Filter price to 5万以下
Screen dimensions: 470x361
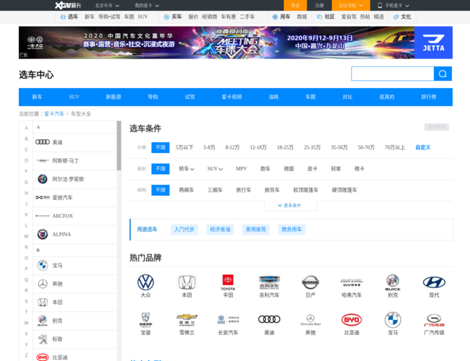tap(184, 147)
